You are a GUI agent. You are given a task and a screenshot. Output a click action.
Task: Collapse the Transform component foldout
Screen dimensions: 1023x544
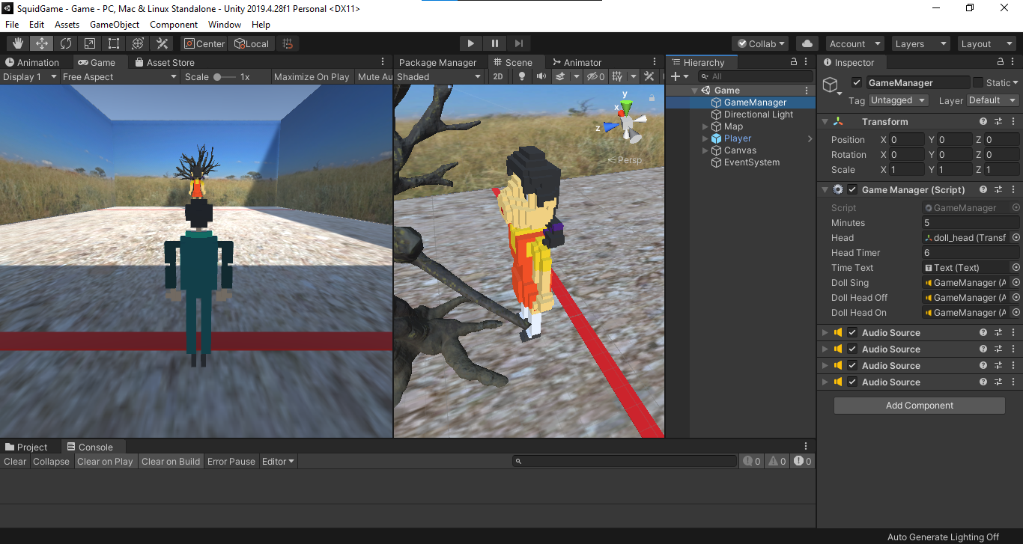point(825,121)
